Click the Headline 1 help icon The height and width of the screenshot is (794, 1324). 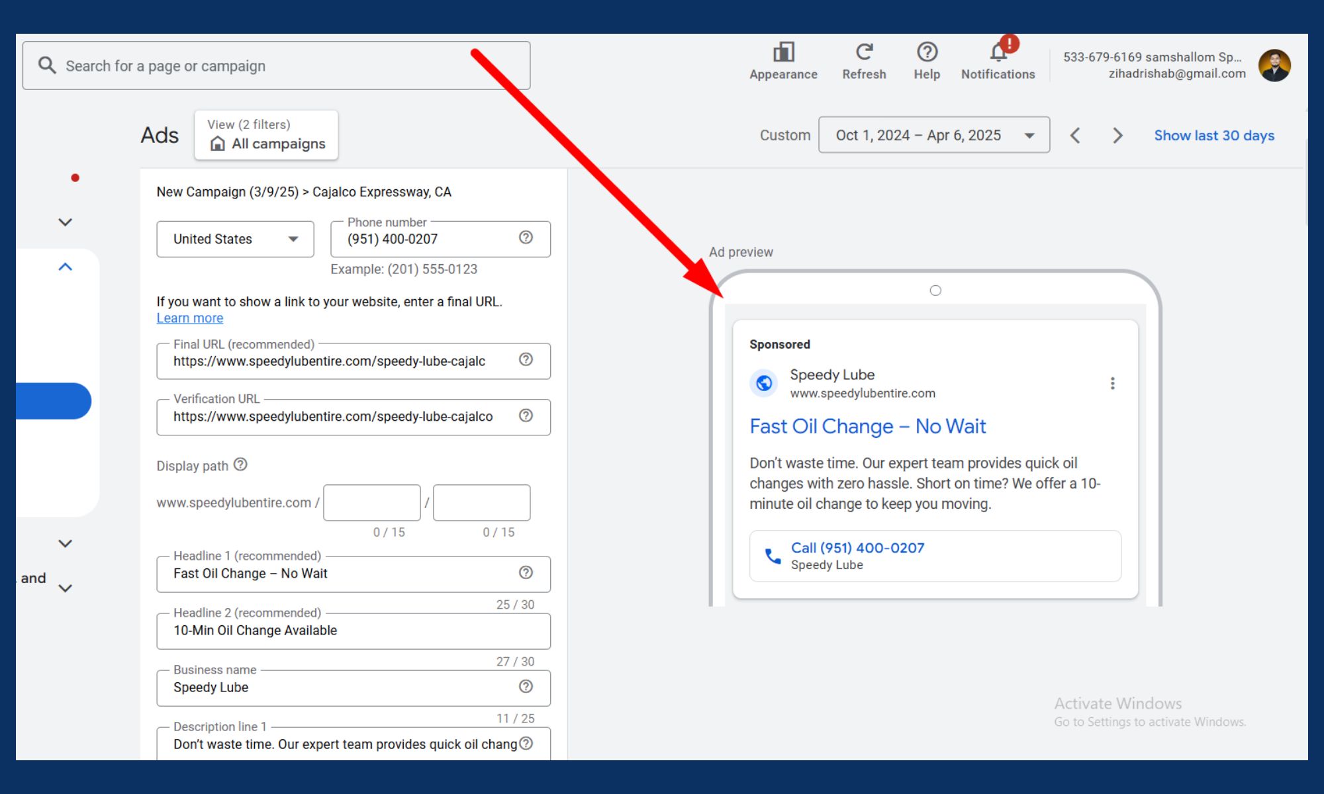pos(526,572)
